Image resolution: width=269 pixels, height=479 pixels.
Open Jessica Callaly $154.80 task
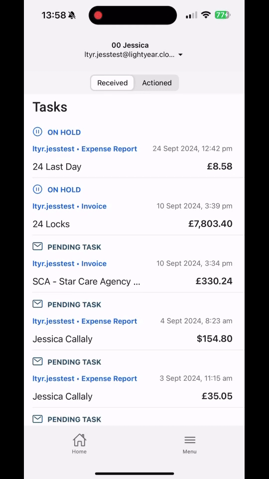click(x=134, y=321)
